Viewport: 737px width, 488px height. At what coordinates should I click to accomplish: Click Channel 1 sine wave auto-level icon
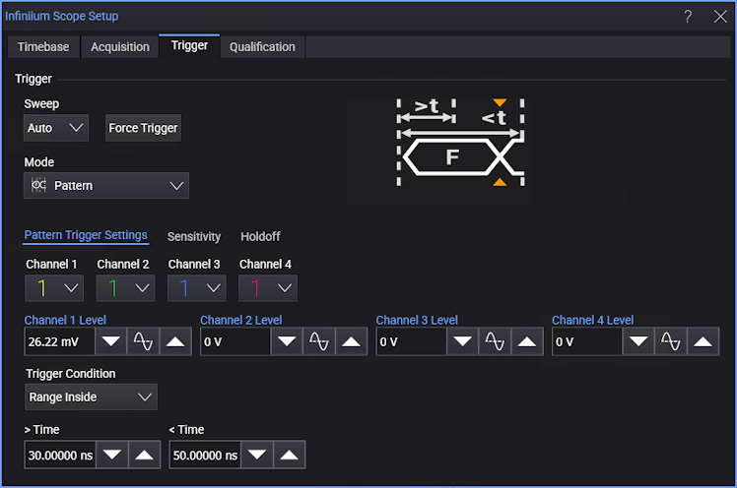point(143,341)
